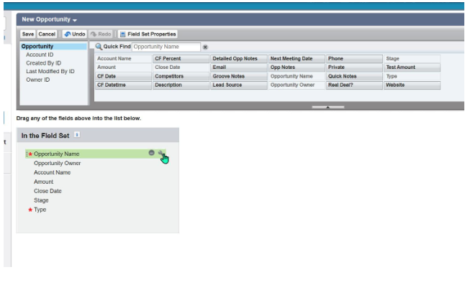Click the Close Date palette field

(x=181, y=67)
